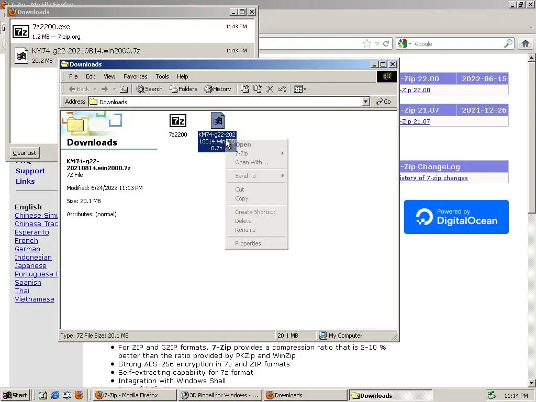Choose Create Shortcut in context menu
The image size is (536, 402).
point(256,212)
